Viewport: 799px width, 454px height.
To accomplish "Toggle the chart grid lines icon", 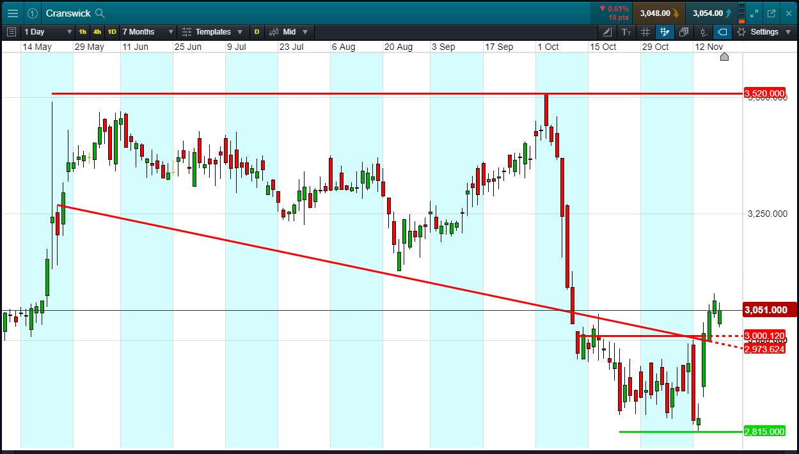I will (x=645, y=31).
